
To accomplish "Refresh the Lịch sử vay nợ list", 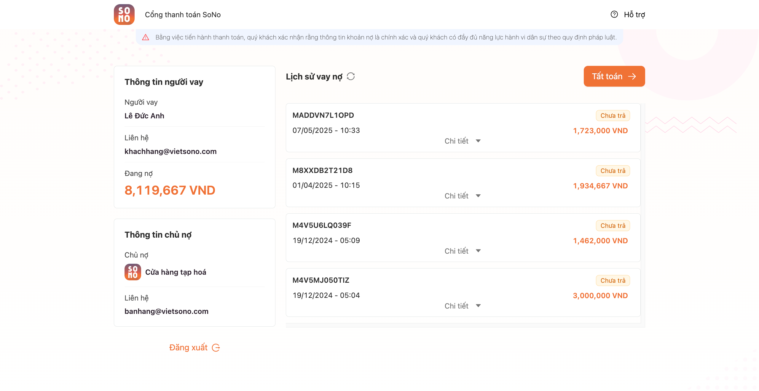I will click(x=351, y=77).
